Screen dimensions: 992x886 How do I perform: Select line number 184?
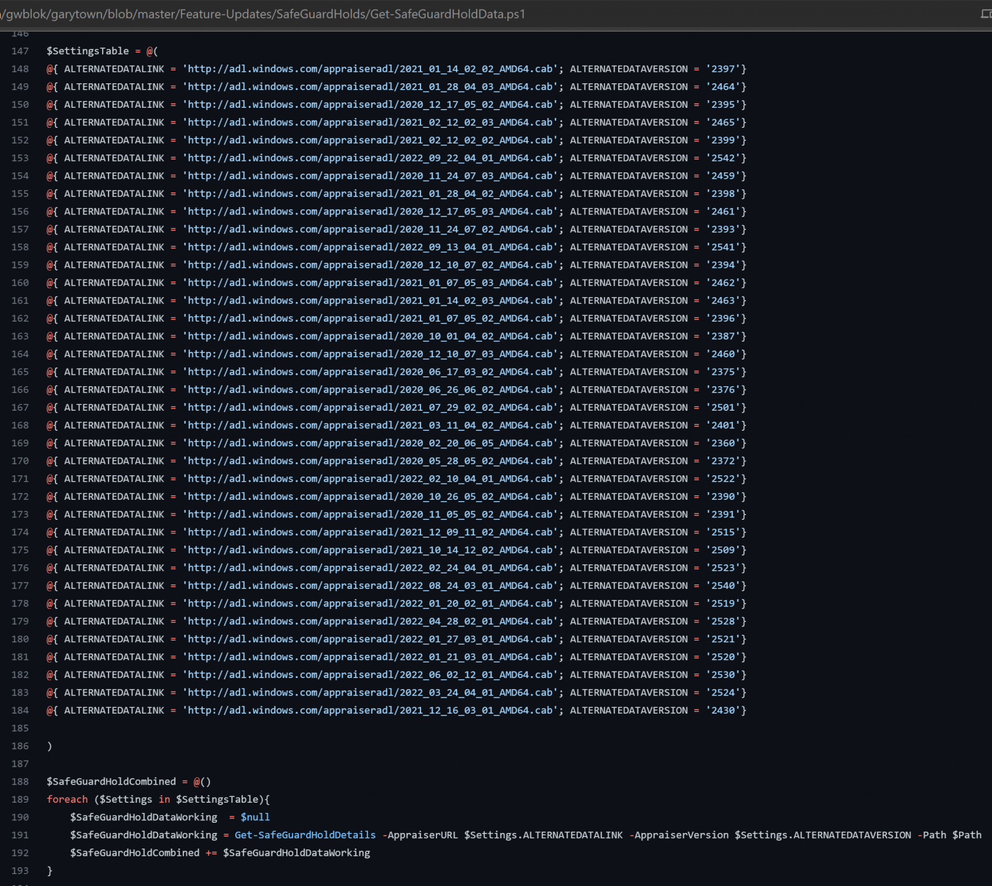point(20,710)
